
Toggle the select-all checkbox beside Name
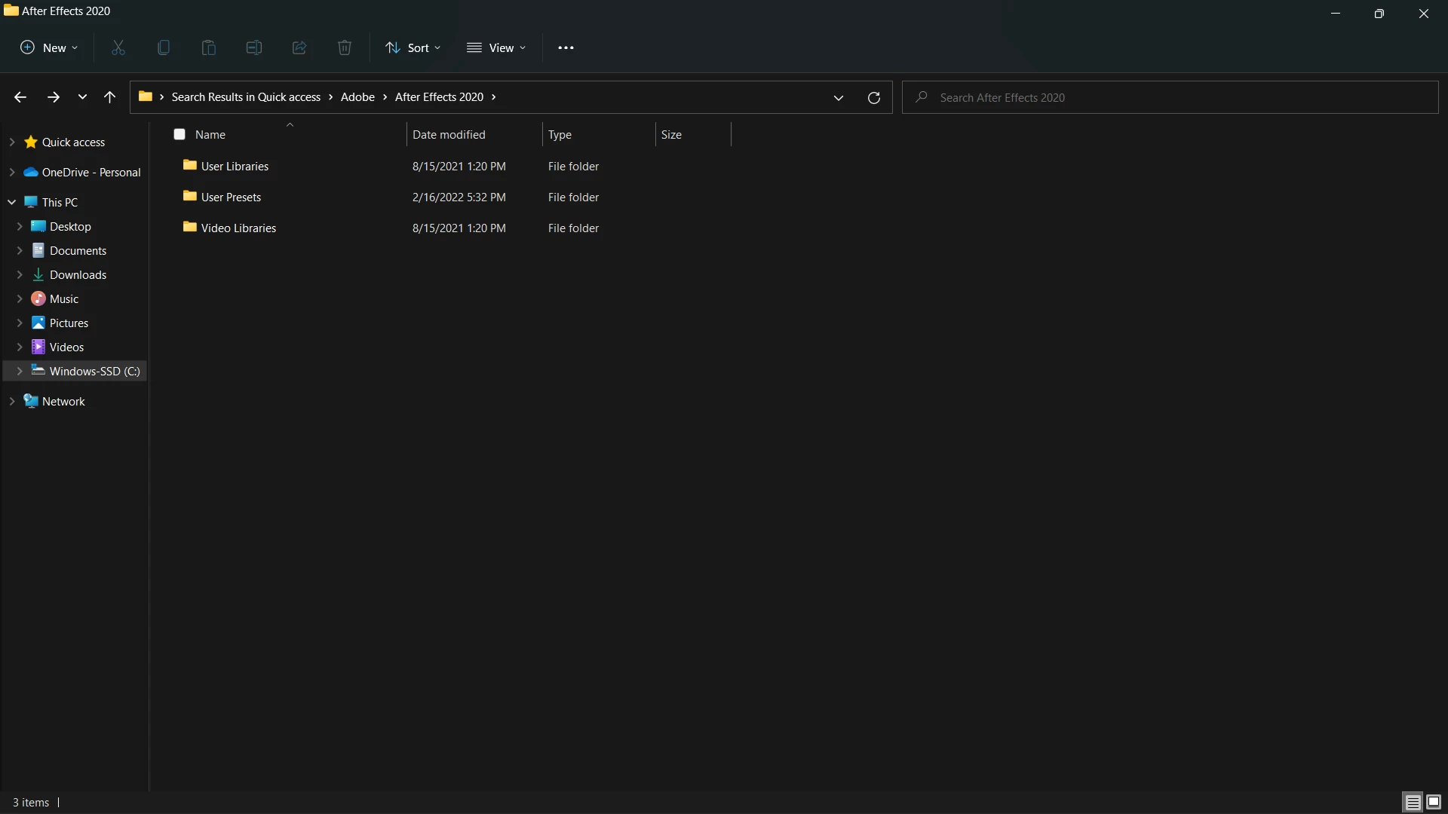click(x=179, y=134)
